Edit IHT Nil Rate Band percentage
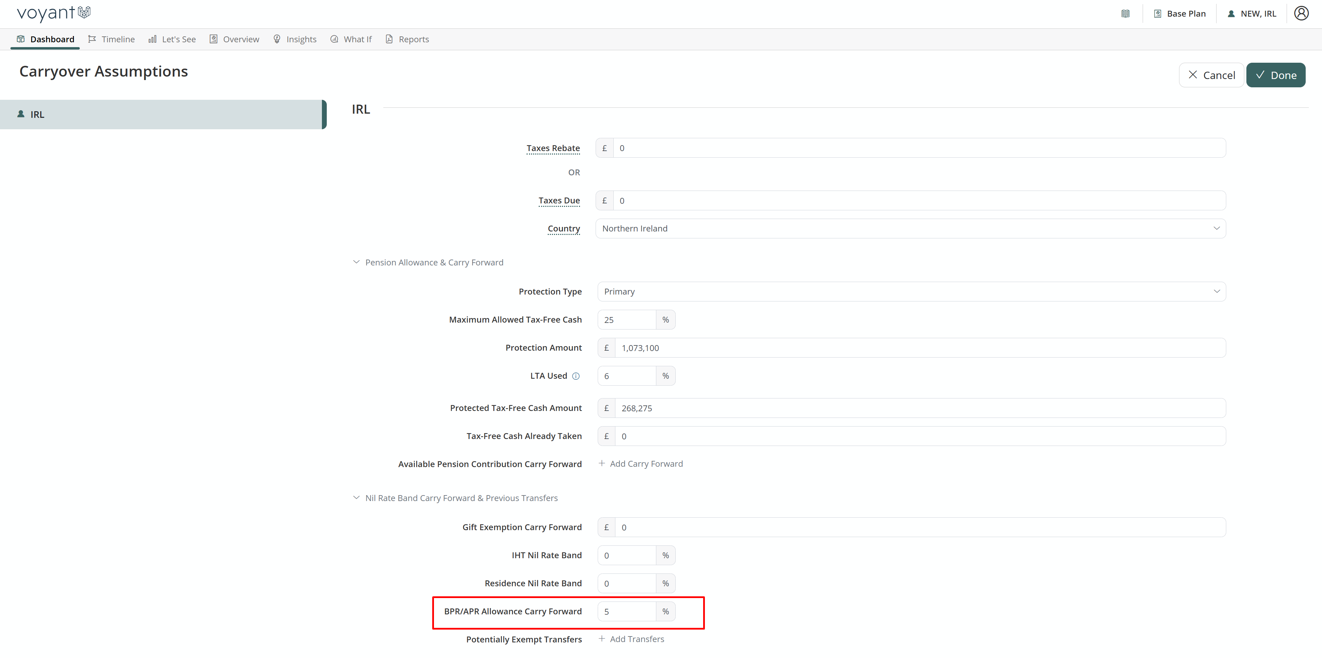Image resolution: width=1322 pixels, height=658 pixels. 626,555
